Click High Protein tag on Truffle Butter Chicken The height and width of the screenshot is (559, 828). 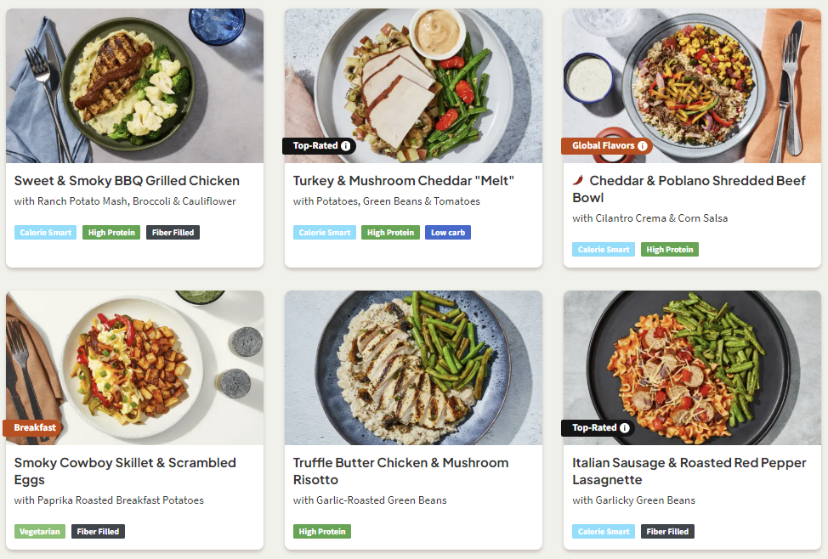321,532
